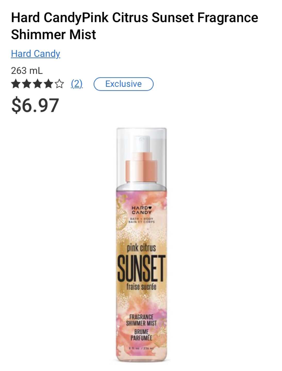Click 'pink citrus' text on the bottle label
This screenshot has width=282, height=371.
[x=141, y=248]
